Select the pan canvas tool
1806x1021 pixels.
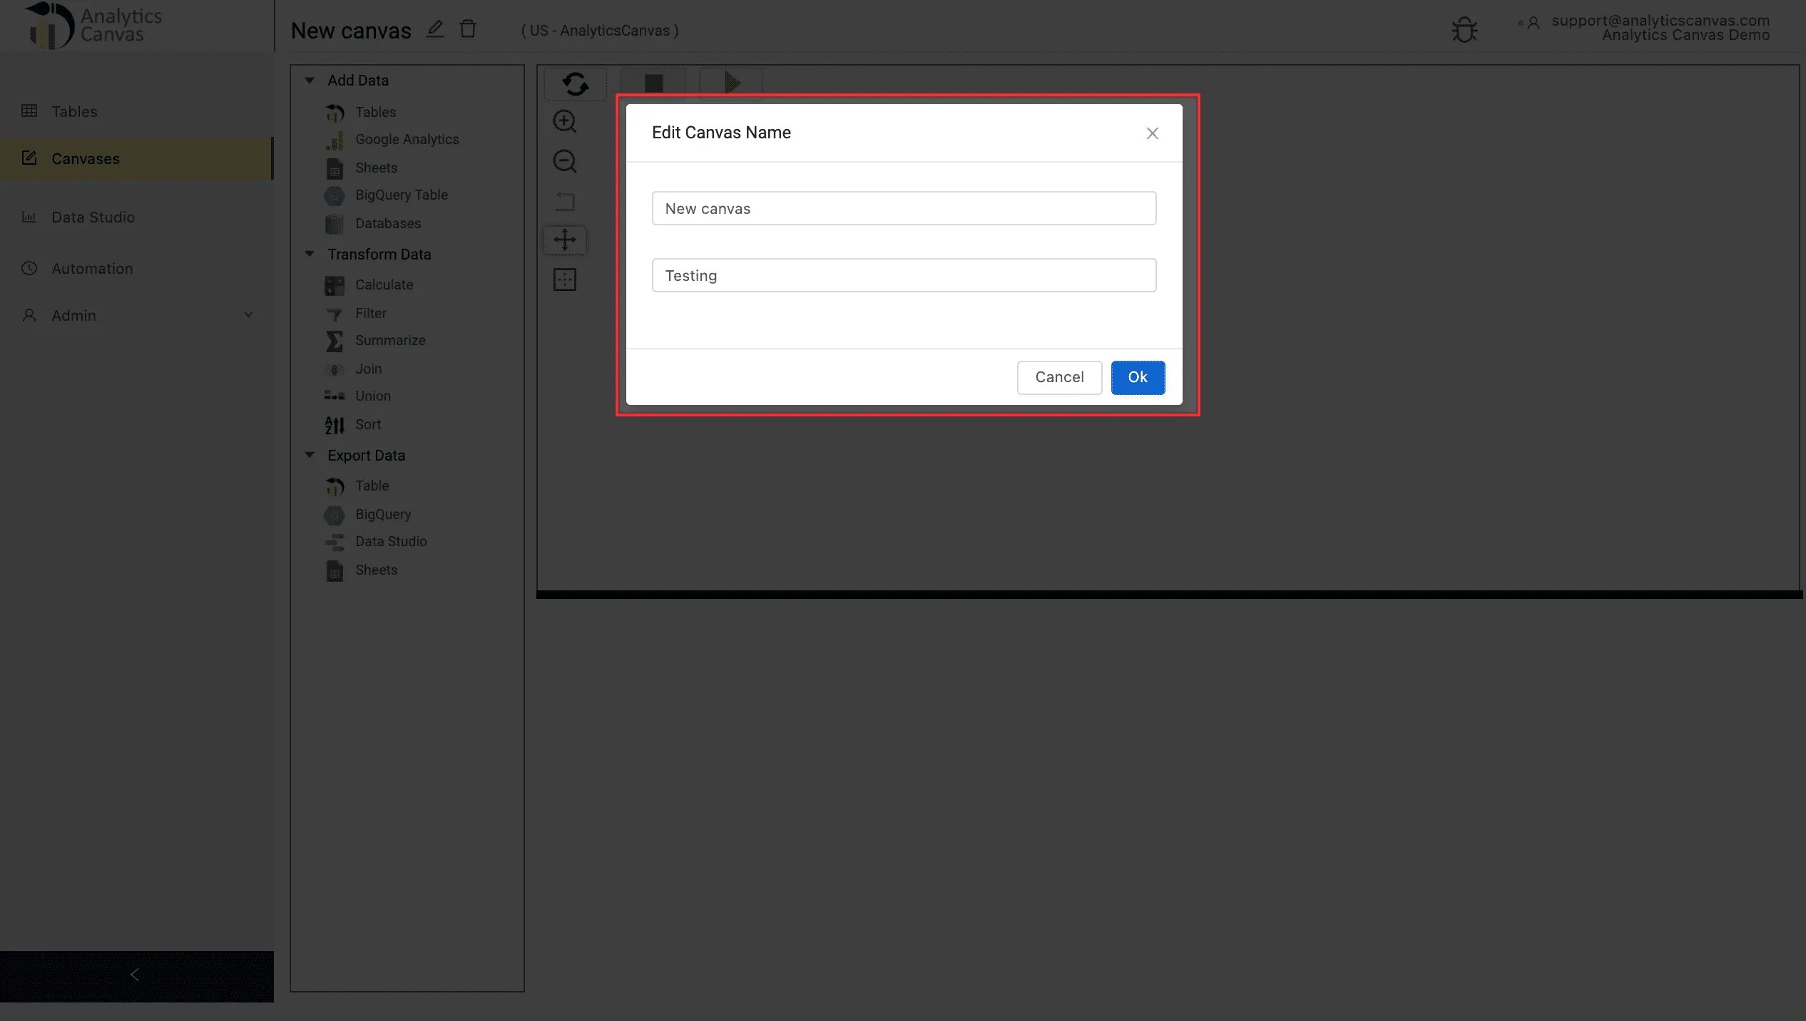click(x=564, y=240)
